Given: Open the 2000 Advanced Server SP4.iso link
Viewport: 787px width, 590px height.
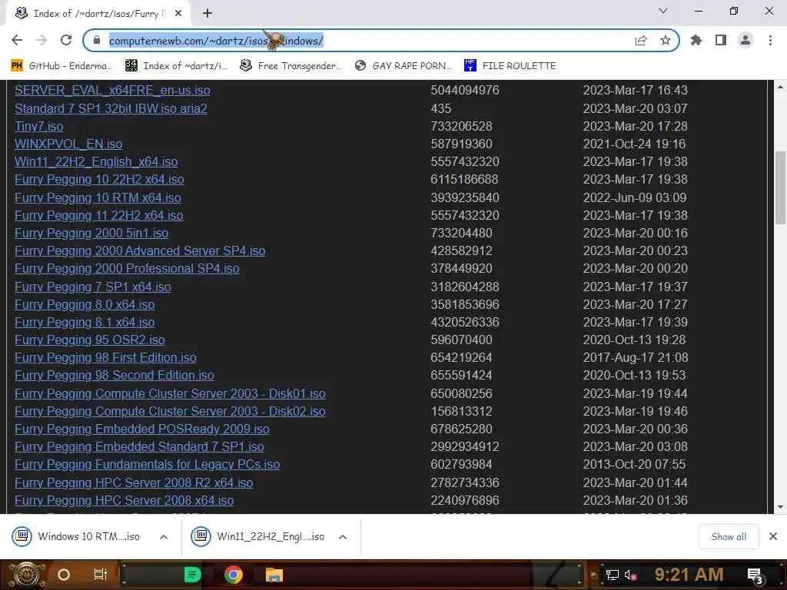Looking at the screenshot, I should (x=140, y=251).
